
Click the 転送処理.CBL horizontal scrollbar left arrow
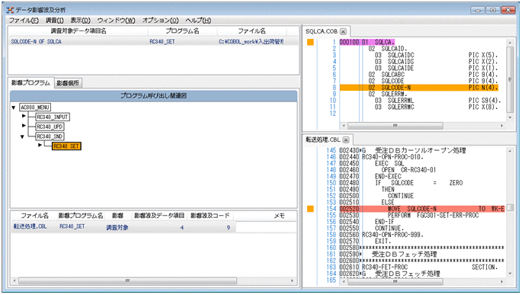pos(344,282)
